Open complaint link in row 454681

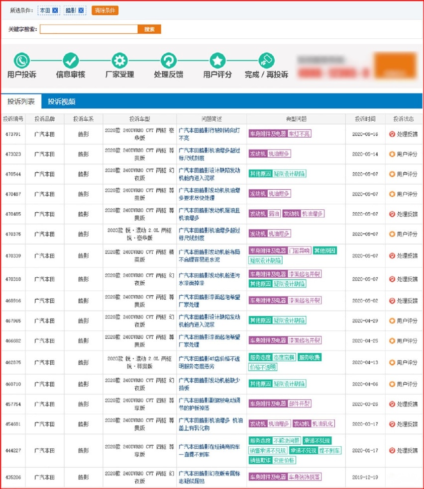click(211, 424)
